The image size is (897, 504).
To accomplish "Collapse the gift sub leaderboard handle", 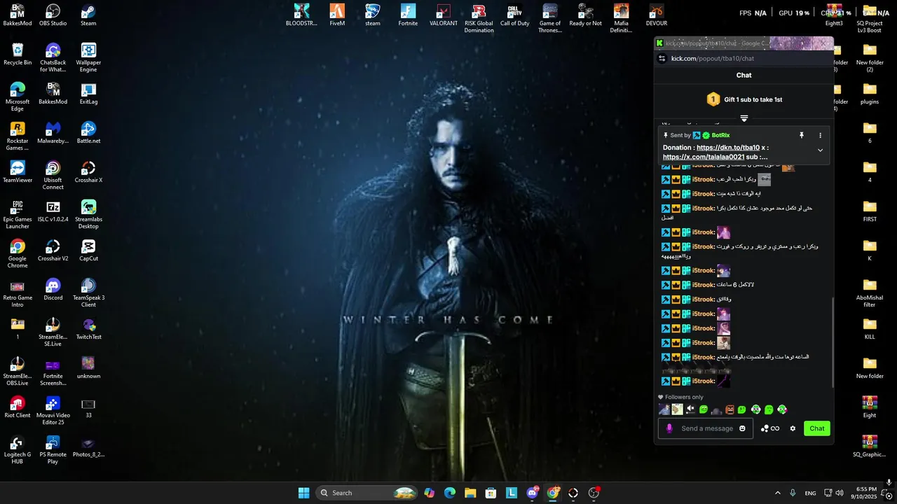I will 744,118.
